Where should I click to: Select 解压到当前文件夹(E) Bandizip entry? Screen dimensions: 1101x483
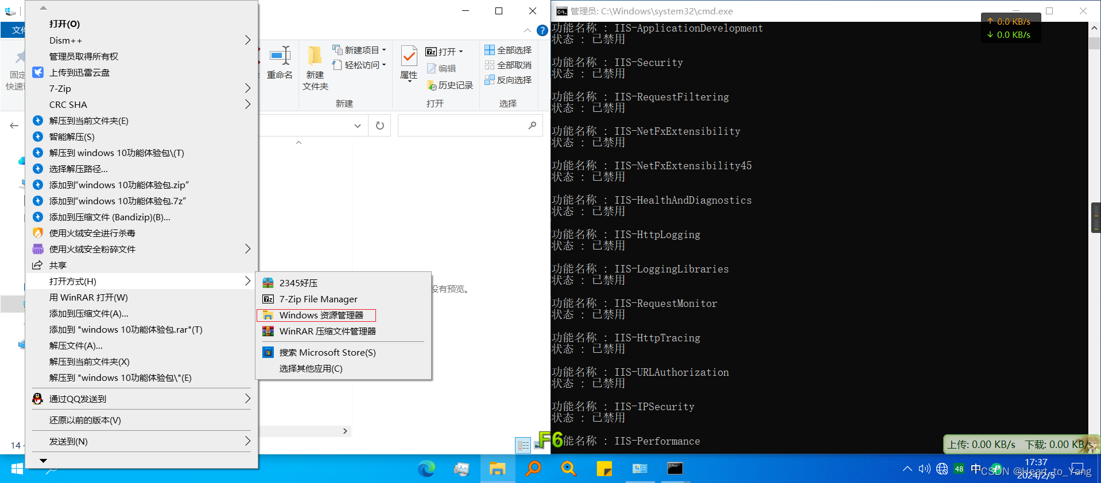[x=88, y=120]
